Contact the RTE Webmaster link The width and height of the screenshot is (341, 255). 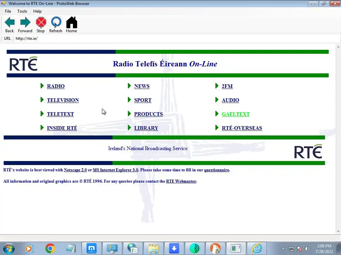coord(181,181)
